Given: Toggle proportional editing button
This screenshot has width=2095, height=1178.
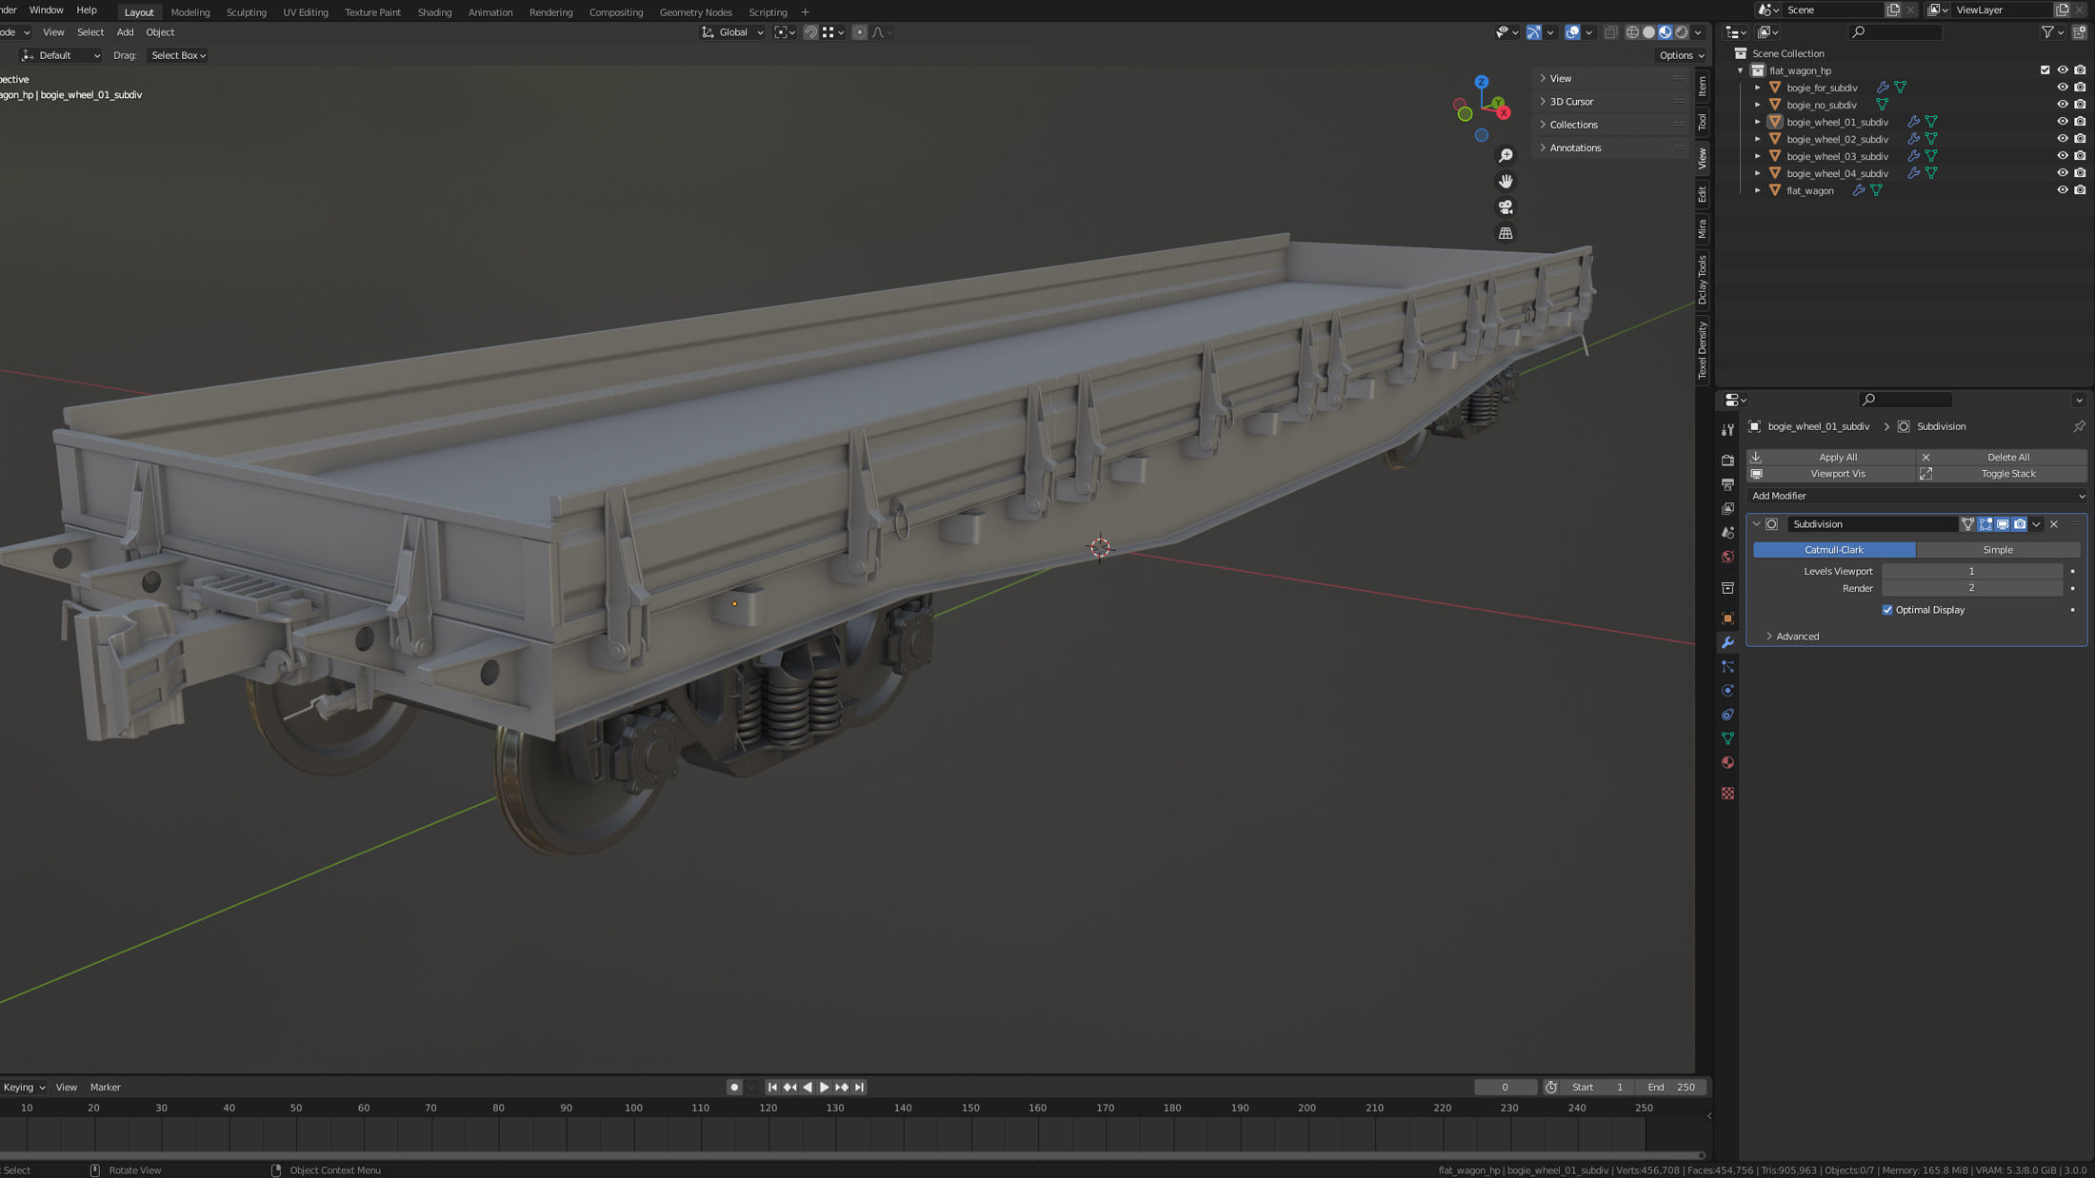Looking at the screenshot, I should [x=859, y=32].
